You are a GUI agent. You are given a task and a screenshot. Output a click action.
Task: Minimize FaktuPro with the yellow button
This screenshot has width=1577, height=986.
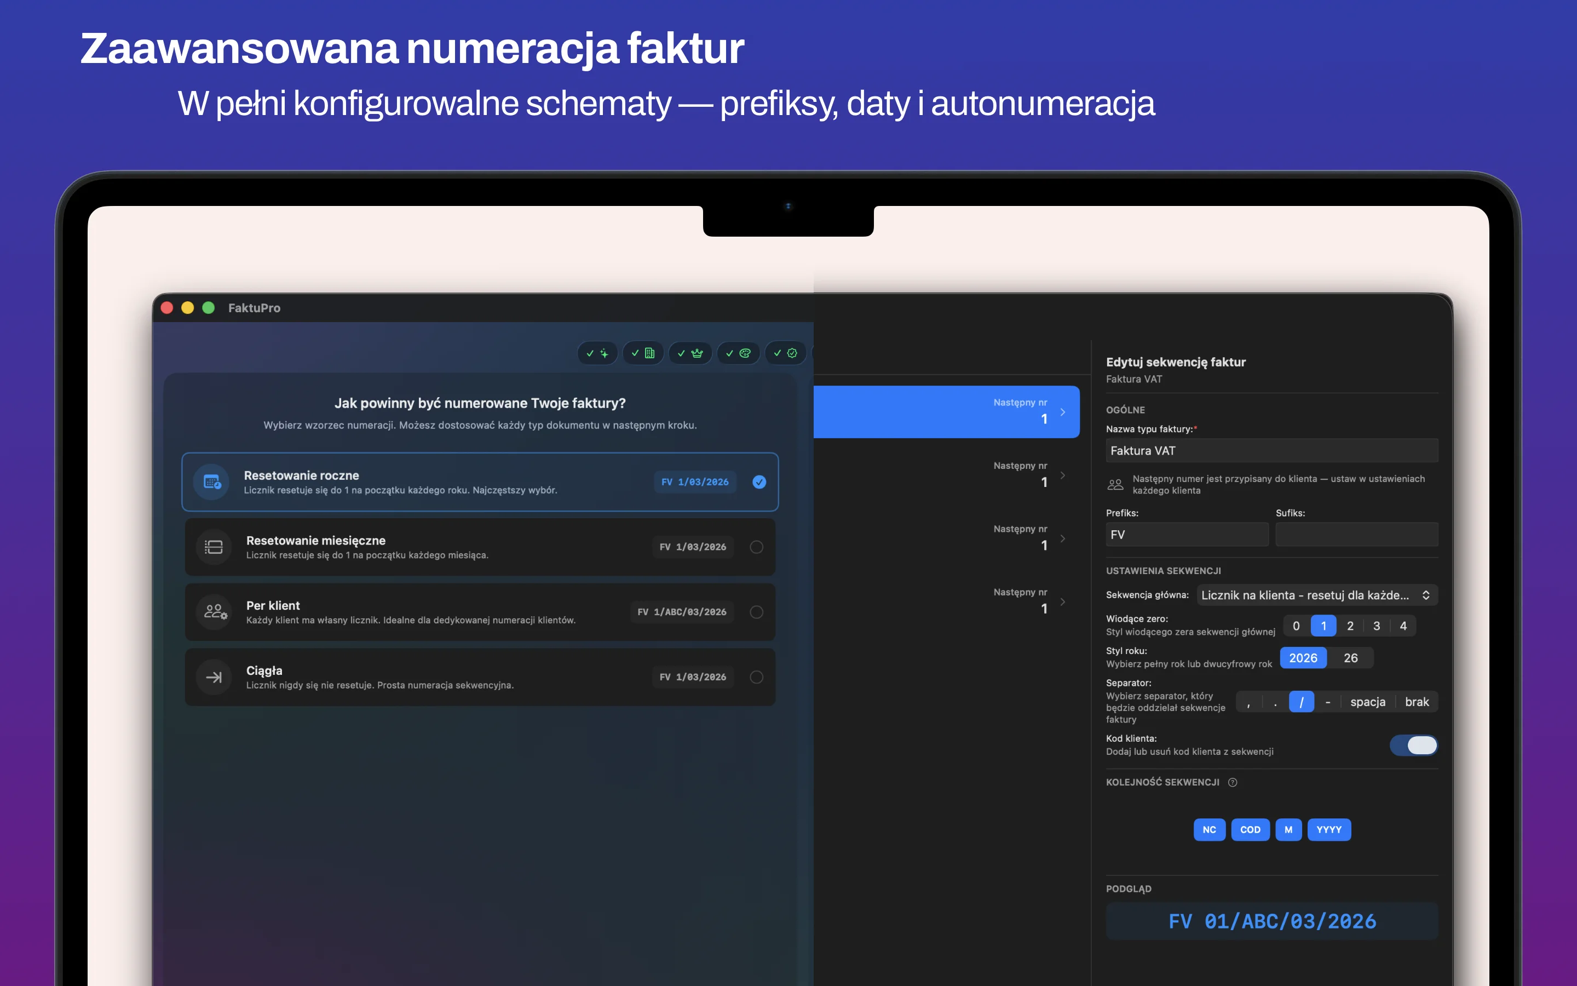[x=188, y=308]
